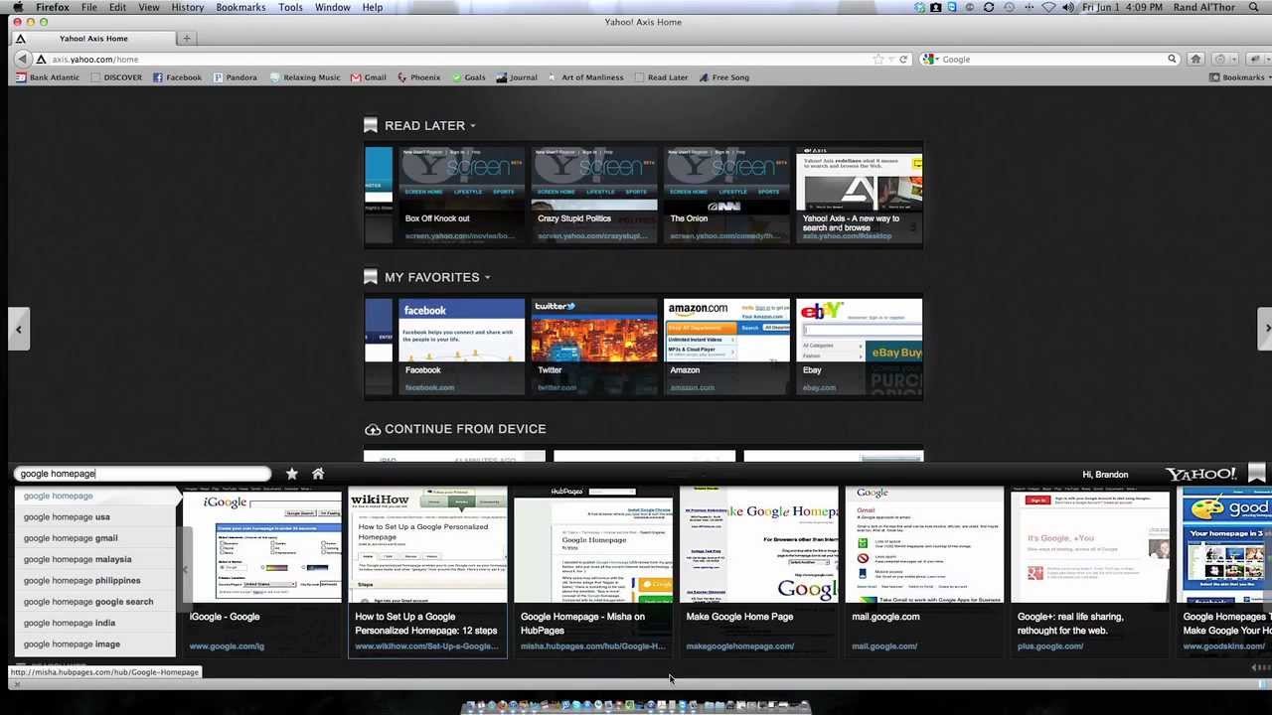Open the Facebook favorite thumbnail
Screen dimensions: 1272x715
[x=461, y=347]
